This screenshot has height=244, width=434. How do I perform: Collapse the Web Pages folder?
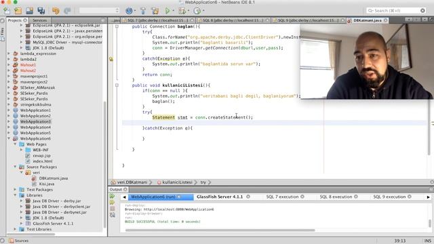[x=15, y=144]
